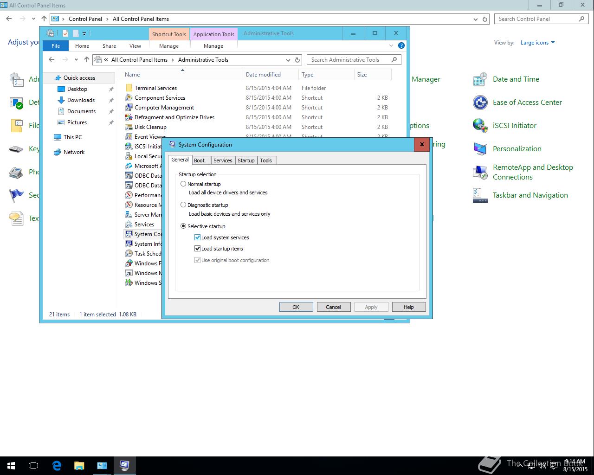Open Date and Time icon in Control Panel

480,79
